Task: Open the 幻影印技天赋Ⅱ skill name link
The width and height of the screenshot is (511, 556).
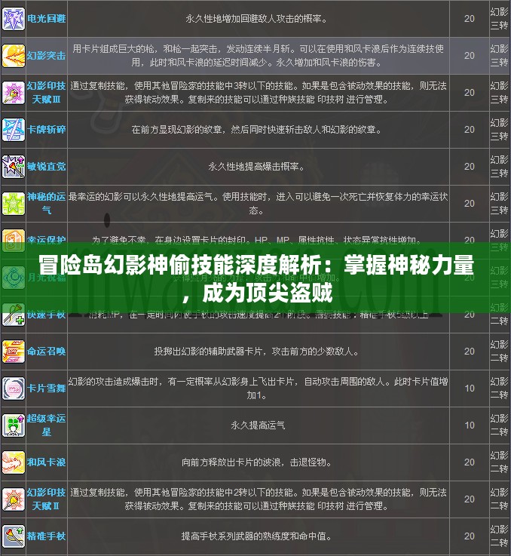Action: pos(47,499)
